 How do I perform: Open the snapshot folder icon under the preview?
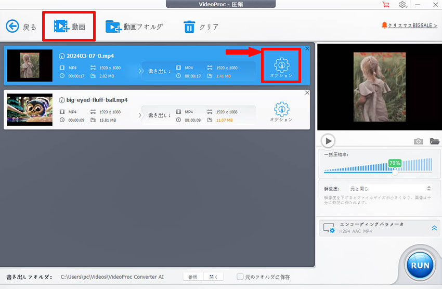(x=434, y=141)
